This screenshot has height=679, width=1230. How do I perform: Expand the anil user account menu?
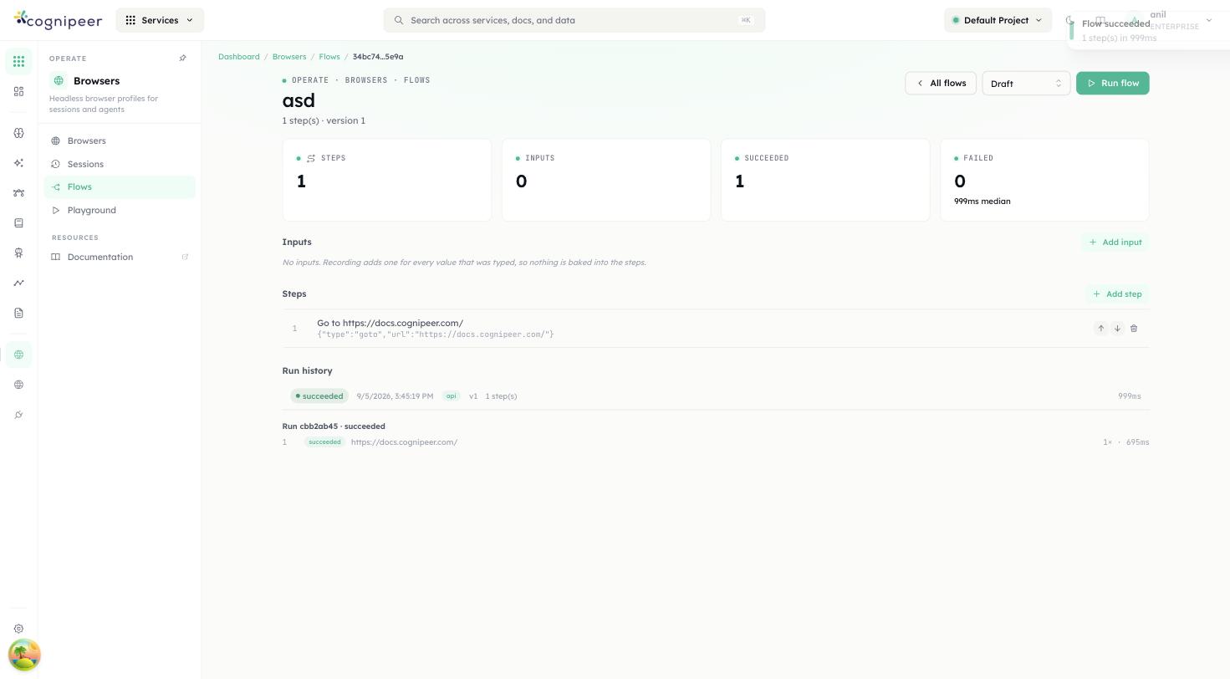pyautogui.click(x=1171, y=20)
